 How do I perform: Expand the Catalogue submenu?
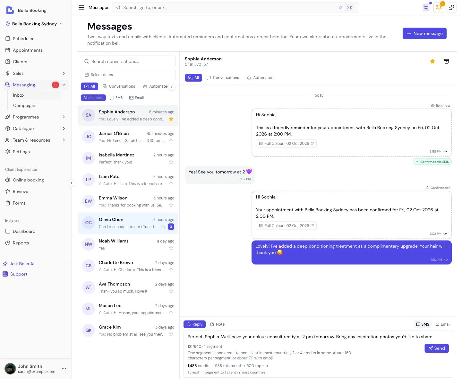(x=64, y=128)
